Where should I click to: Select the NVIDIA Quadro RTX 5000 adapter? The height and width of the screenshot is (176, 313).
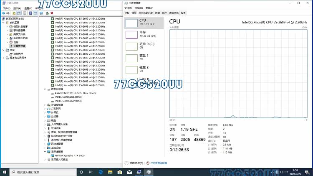[x=69, y=156]
